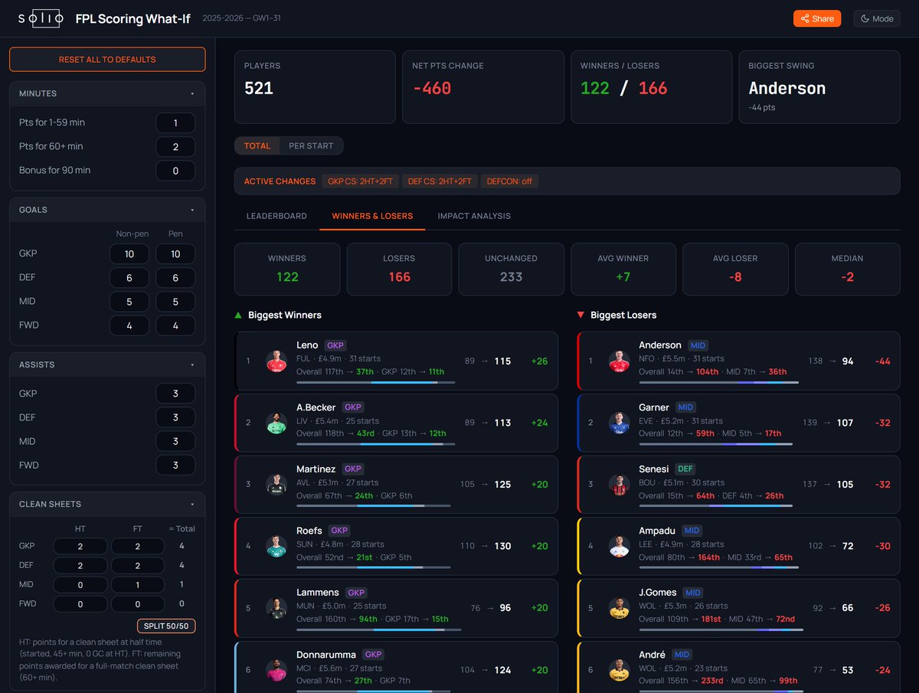
Task: Click the BIGGEST SWING Anderson card
Action: [x=819, y=87]
